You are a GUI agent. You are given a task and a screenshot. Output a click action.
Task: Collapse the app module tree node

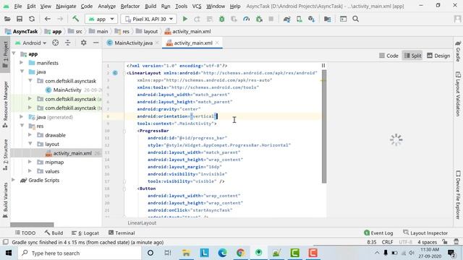click(x=14, y=53)
